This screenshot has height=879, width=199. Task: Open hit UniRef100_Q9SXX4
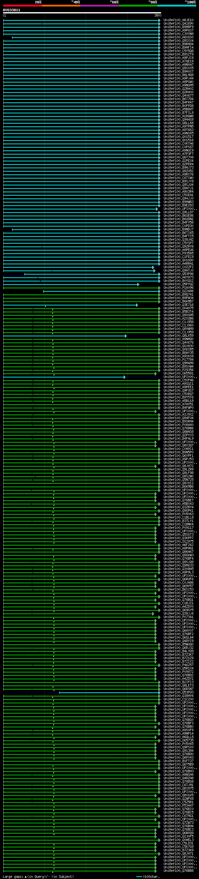178,41
